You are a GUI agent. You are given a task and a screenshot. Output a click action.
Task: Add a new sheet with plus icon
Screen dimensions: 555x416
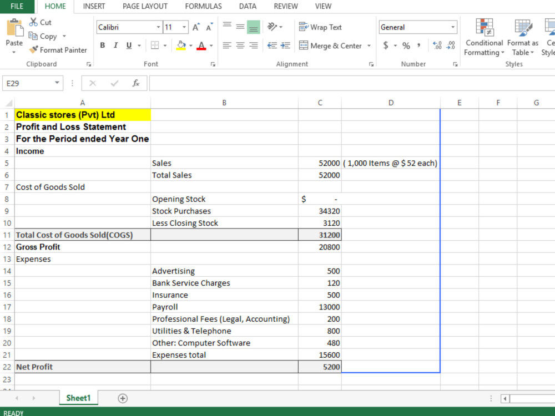[123, 398]
